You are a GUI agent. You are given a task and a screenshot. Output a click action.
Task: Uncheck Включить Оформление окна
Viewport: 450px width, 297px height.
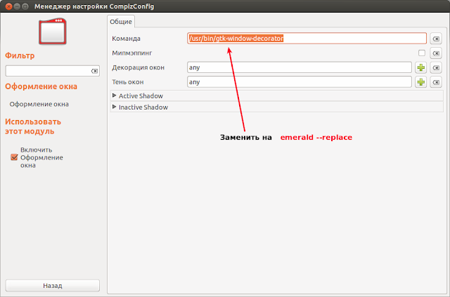[14, 157]
